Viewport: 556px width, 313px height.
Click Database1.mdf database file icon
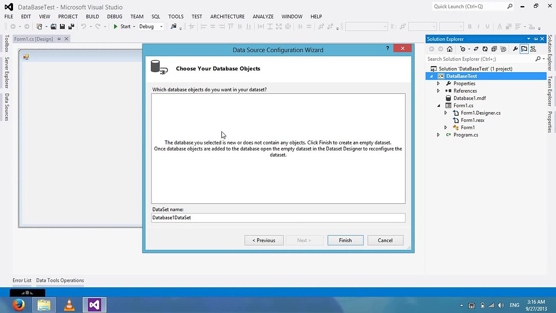pos(448,98)
